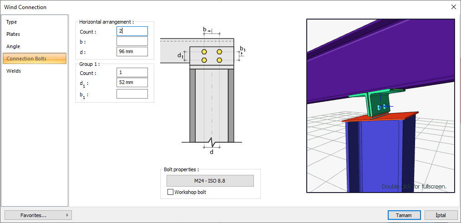This screenshot has width=461, height=223.
Task: Click the horizontal b spacing field
Action: click(x=132, y=41)
